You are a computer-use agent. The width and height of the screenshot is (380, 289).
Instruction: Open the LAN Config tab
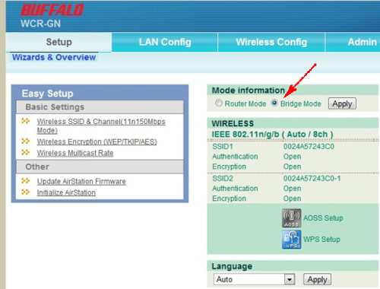pos(165,42)
